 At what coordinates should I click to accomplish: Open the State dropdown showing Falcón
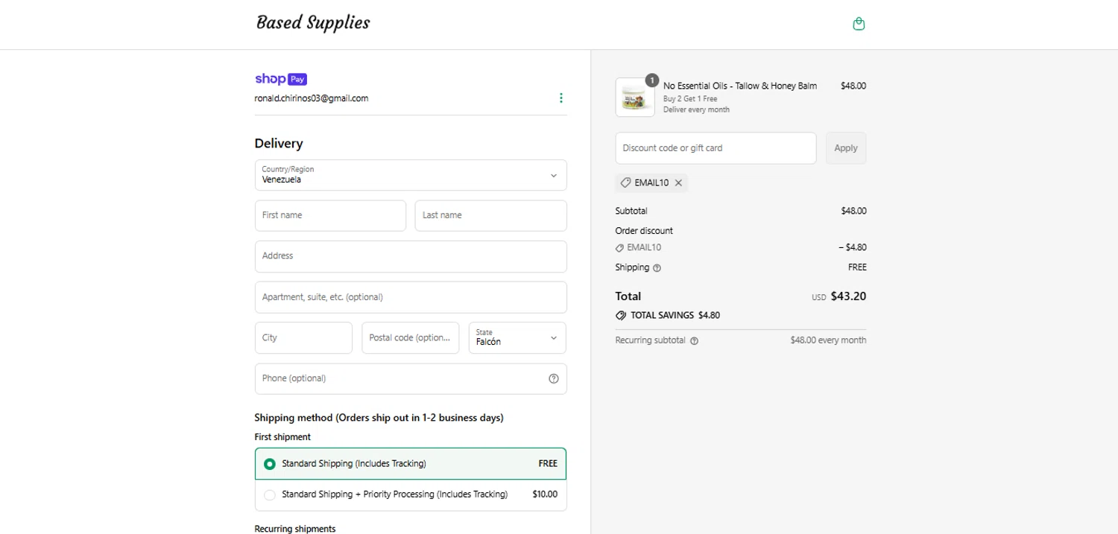pyautogui.click(x=517, y=337)
